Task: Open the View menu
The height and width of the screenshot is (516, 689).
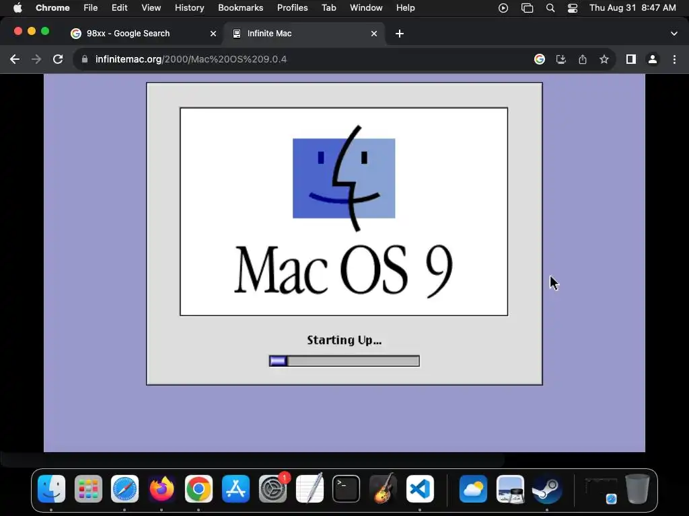Action: point(151,8)
